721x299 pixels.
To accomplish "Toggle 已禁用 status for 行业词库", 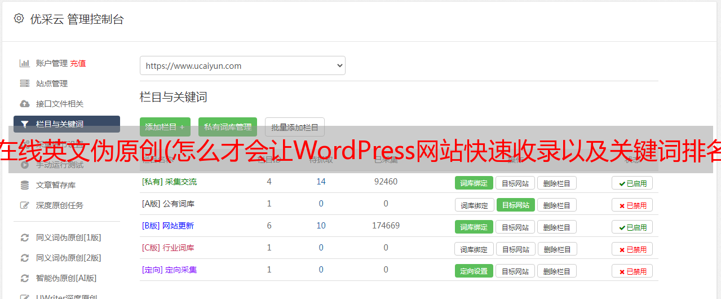I will 632,249.
